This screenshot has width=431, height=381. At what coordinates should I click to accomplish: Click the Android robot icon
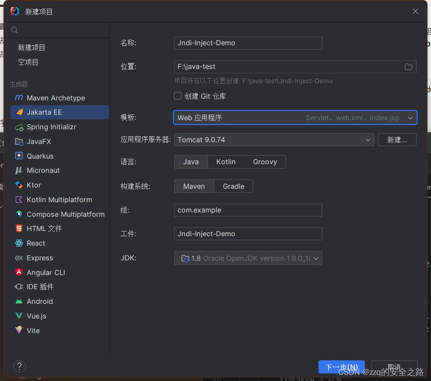[19, 302]
